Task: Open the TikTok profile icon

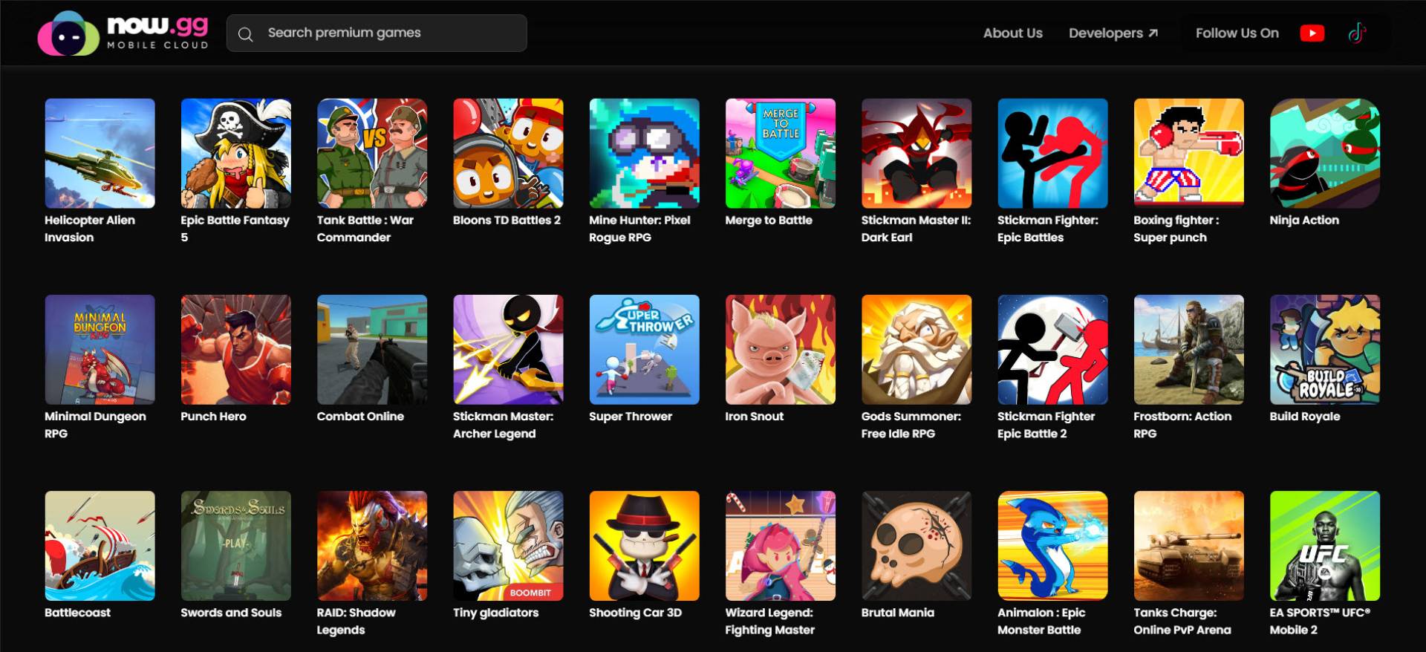Action: (1357, 33)
